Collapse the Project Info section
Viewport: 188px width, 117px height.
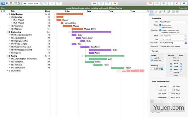pyautogui.click(x=151, y=18)
